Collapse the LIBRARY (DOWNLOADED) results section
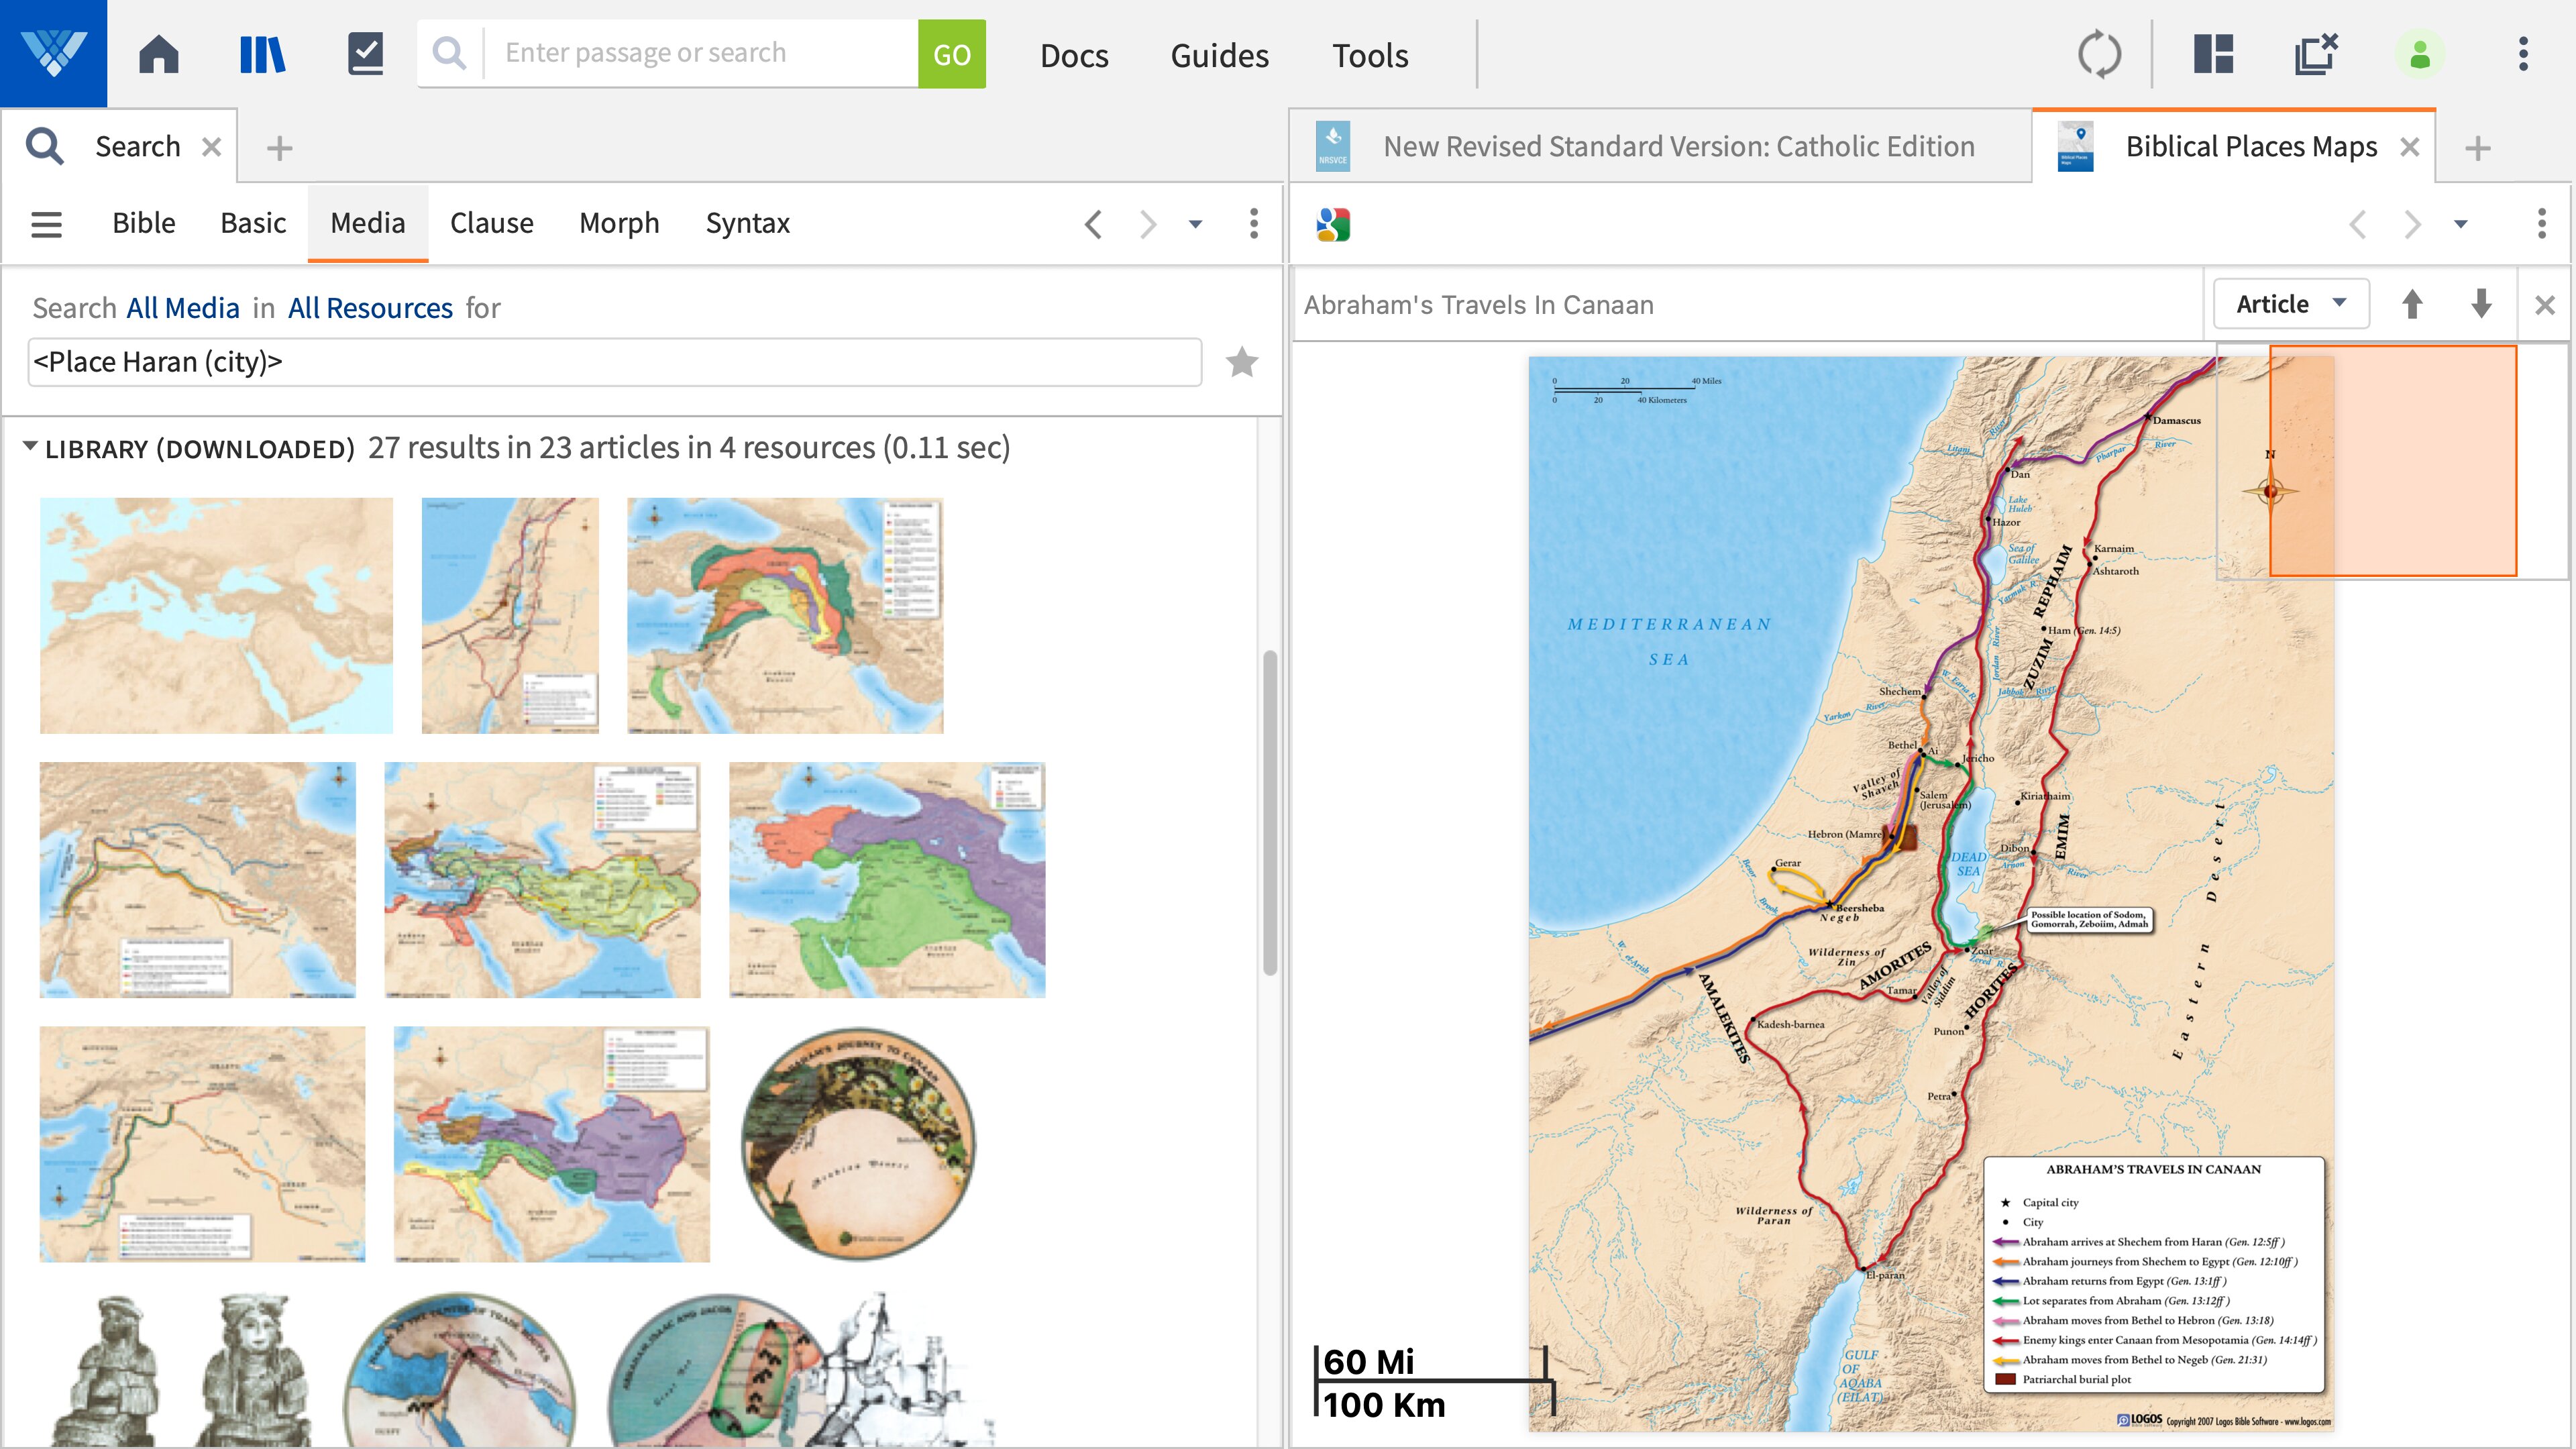Screen dimensions: 2576x1449 [x=29, y=447]
